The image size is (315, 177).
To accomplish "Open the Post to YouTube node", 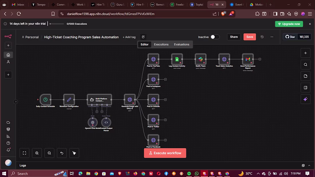I will (x=153, y=59).
